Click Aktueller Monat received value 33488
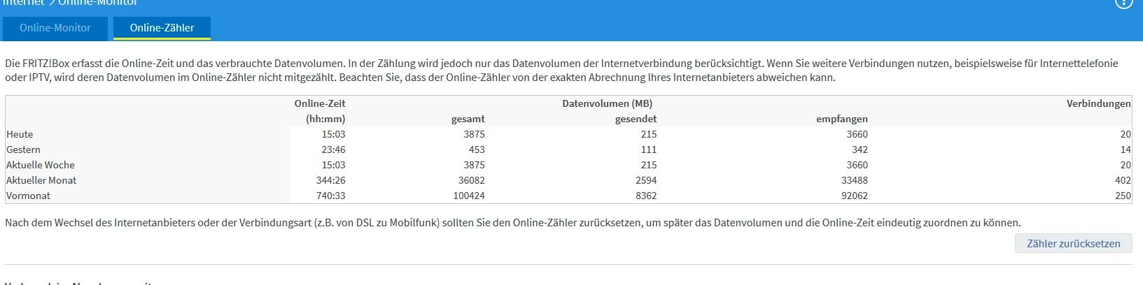Image resolution: width=1143 pixels, height=285 pixels. click(854, 180)
